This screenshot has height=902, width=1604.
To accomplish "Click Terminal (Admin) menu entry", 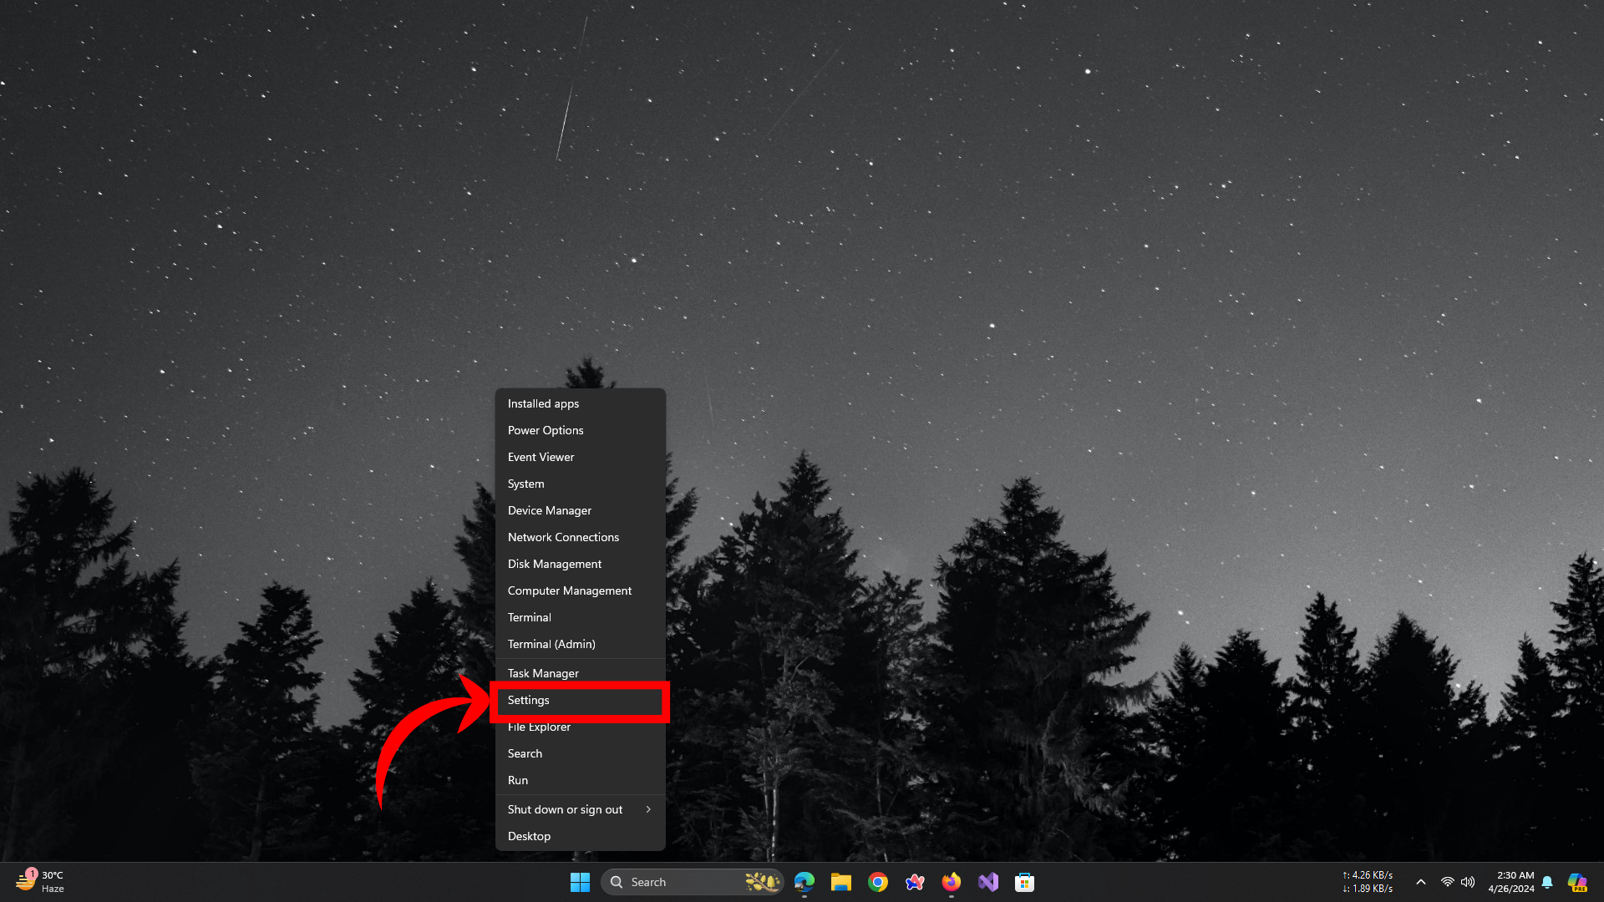I will click(x=551, y=644).
